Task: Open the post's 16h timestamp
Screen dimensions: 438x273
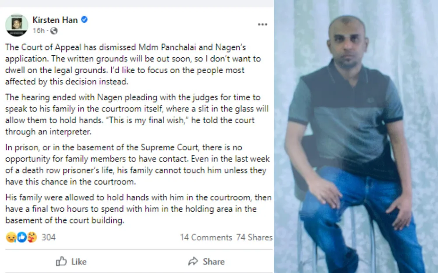Action: (x=39, y=31)
